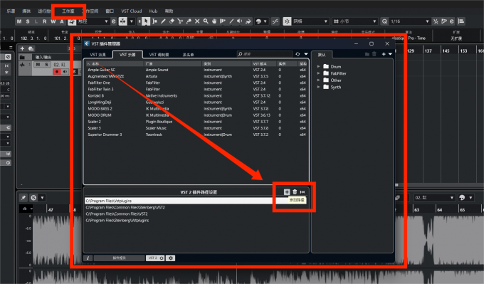Open display options arrow beside refresh
484x284 pixels.
tap(306, 54)
